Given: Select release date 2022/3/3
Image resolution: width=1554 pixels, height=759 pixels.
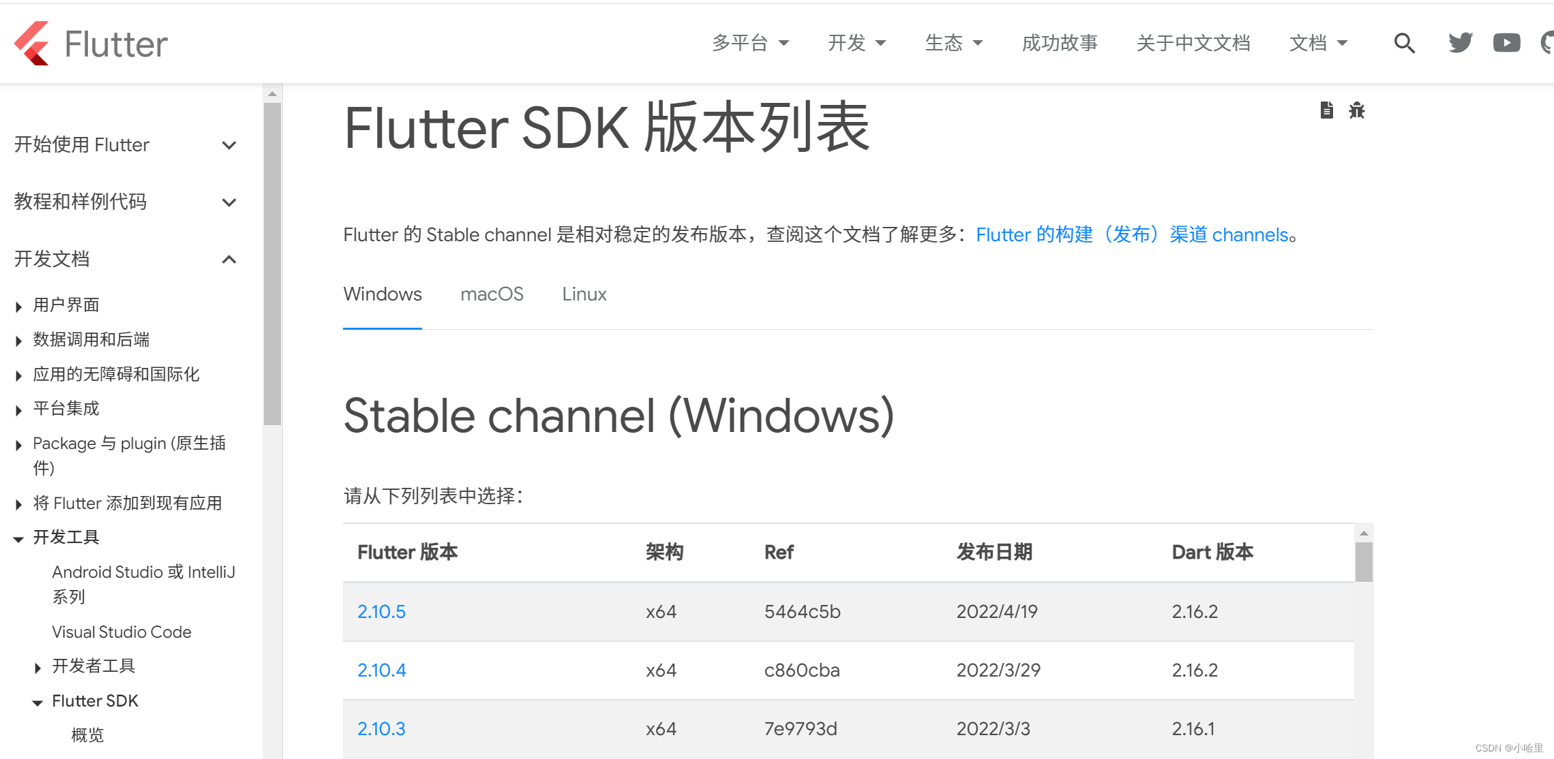Looking at the screenshot, I should pos(993,729).
